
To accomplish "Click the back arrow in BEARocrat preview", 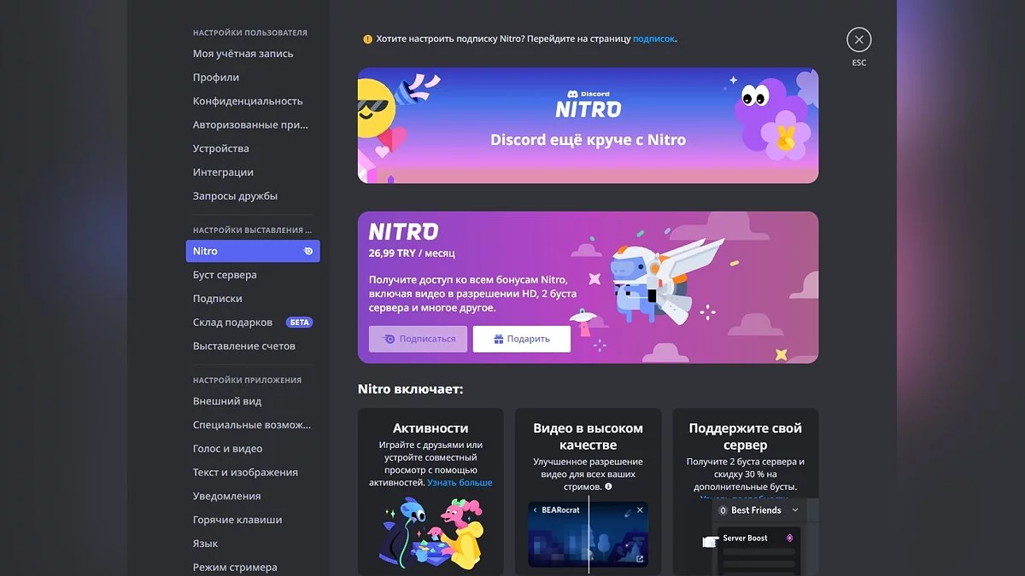I will click(x=535, y=509).
